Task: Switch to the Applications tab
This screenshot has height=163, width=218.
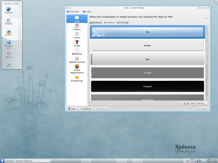Action: (95, 22)
